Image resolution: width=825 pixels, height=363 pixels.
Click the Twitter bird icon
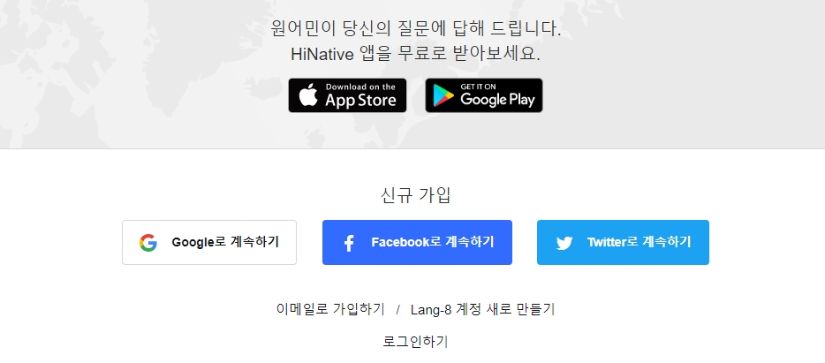pyautogui.click(x=564, y=243)
